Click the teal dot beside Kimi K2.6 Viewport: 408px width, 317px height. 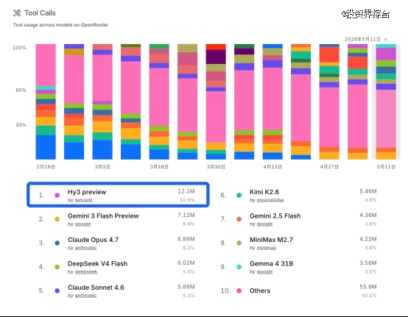pyautogui.click(x=239, y=195)
